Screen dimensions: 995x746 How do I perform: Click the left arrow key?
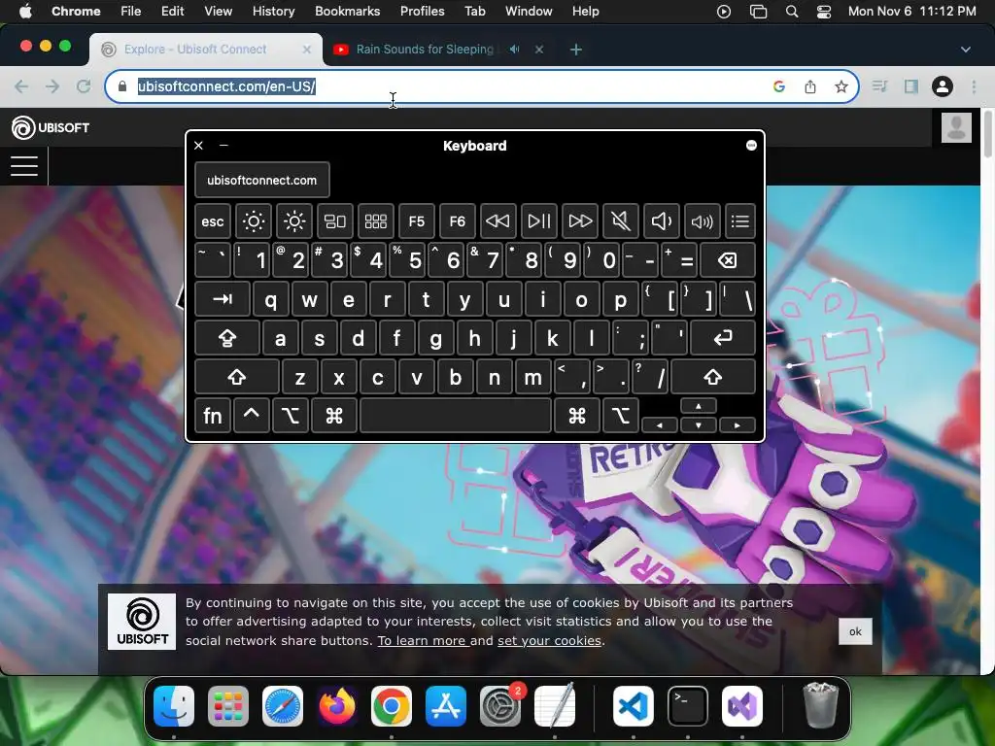coord(660,425)
